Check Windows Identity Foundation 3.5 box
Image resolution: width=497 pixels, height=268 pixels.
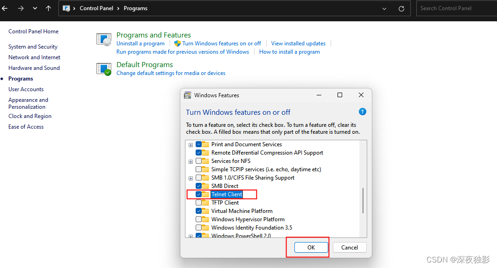point(199,228)
